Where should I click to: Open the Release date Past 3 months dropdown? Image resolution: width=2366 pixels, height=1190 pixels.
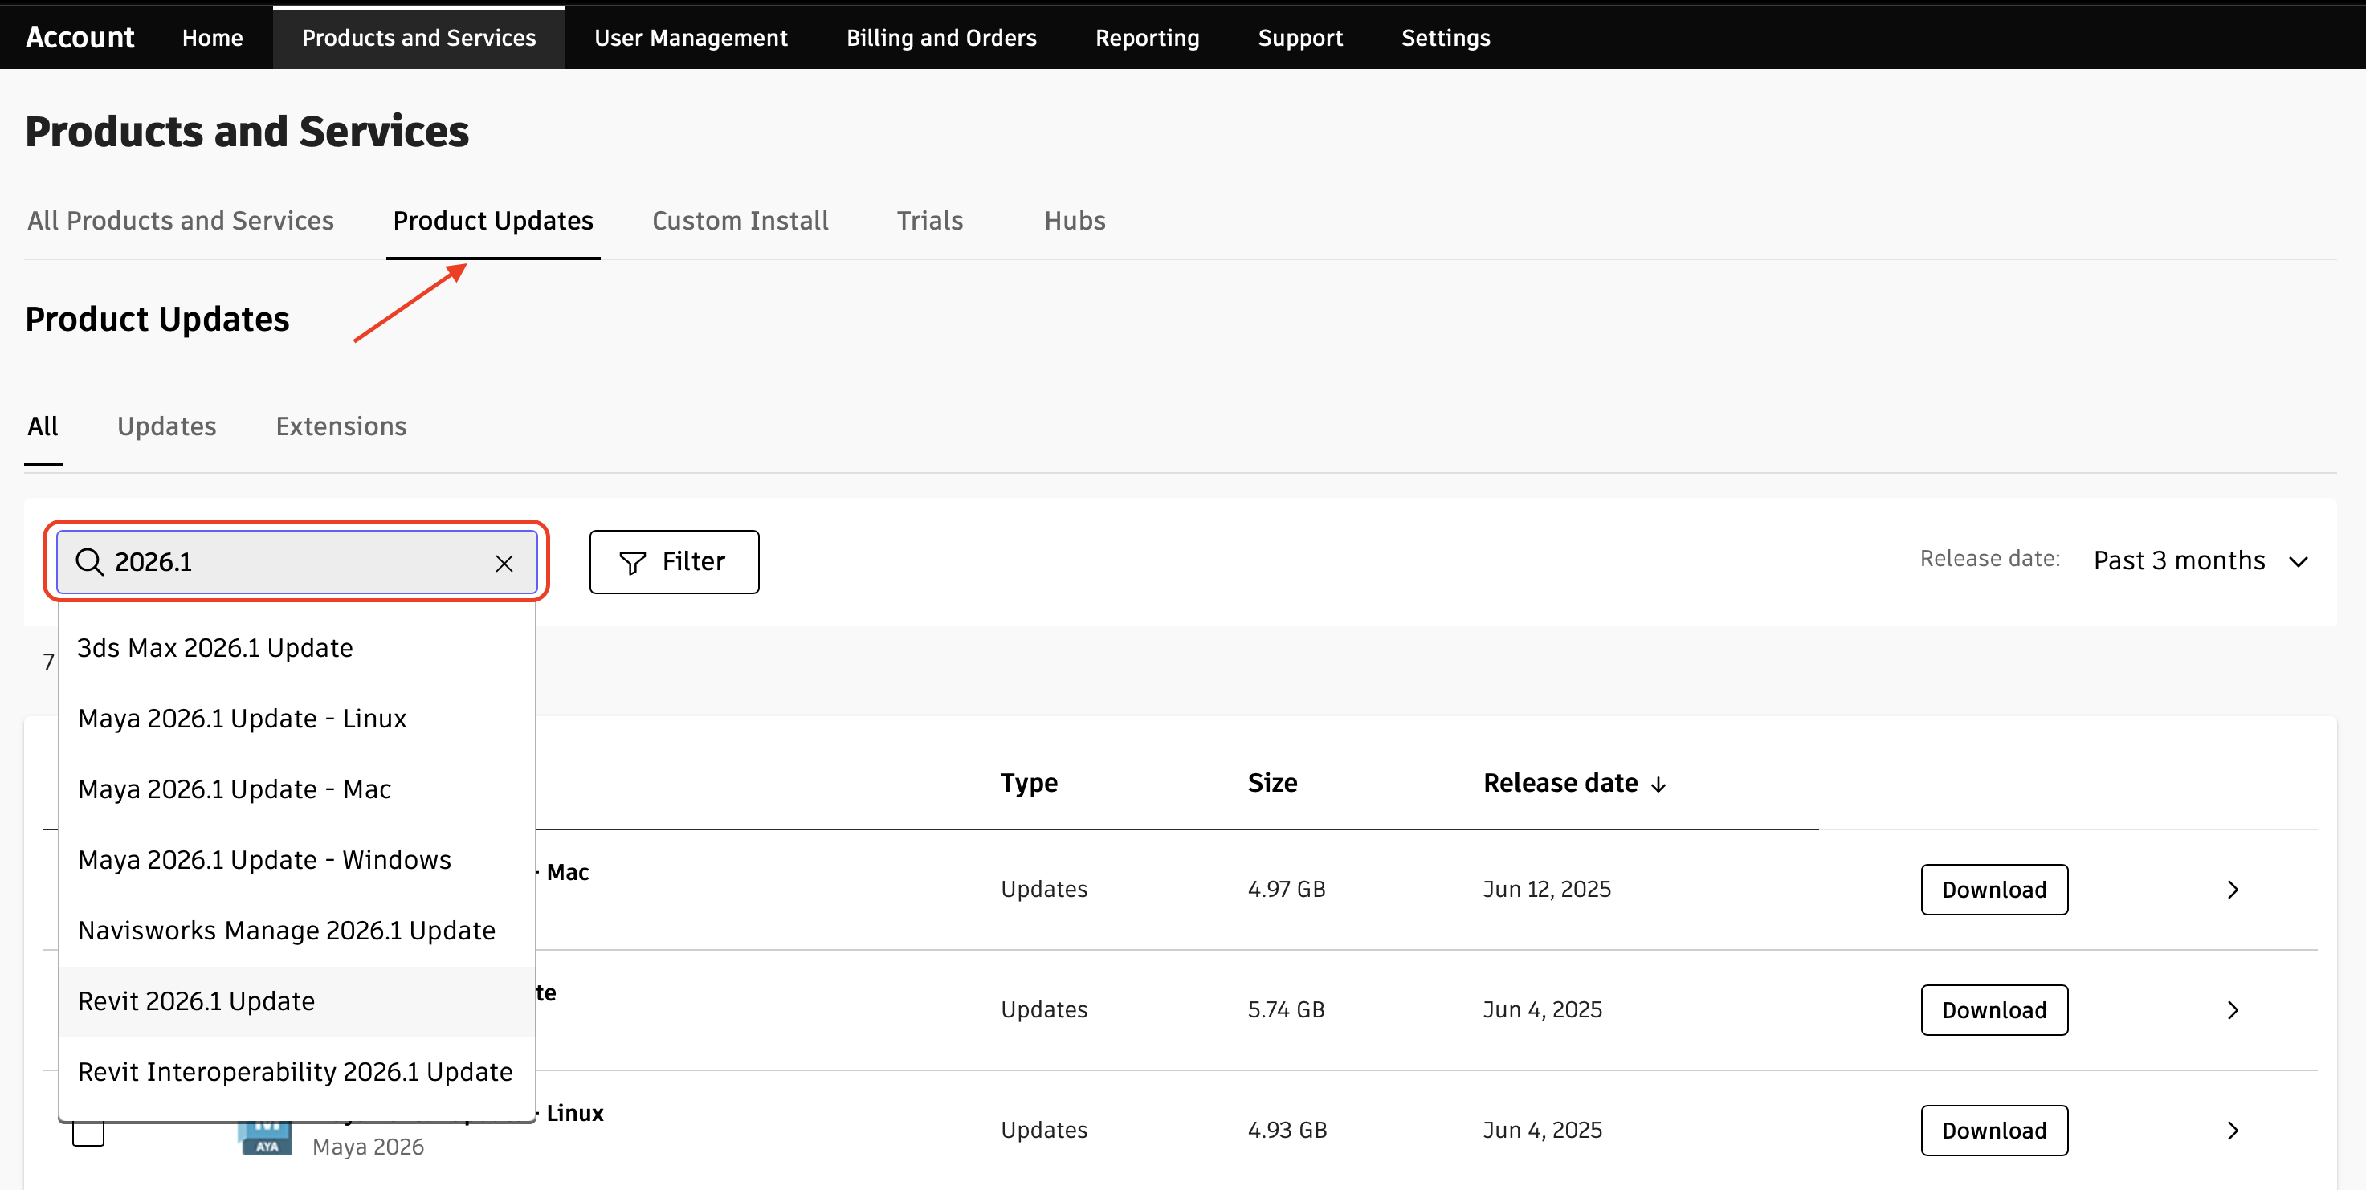tap(2200, 560)
